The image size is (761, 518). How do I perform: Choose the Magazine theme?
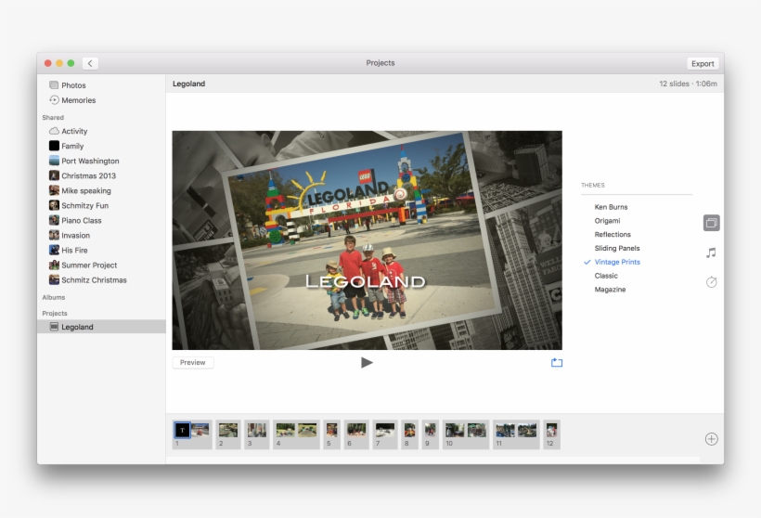(x=610, y=290)
